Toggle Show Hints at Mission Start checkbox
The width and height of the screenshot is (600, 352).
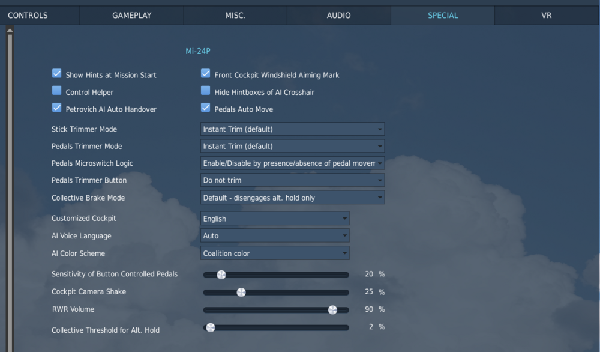[57, 74]
